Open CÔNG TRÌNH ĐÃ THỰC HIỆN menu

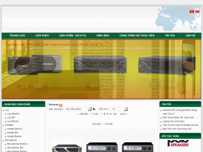tap(137, 35)
